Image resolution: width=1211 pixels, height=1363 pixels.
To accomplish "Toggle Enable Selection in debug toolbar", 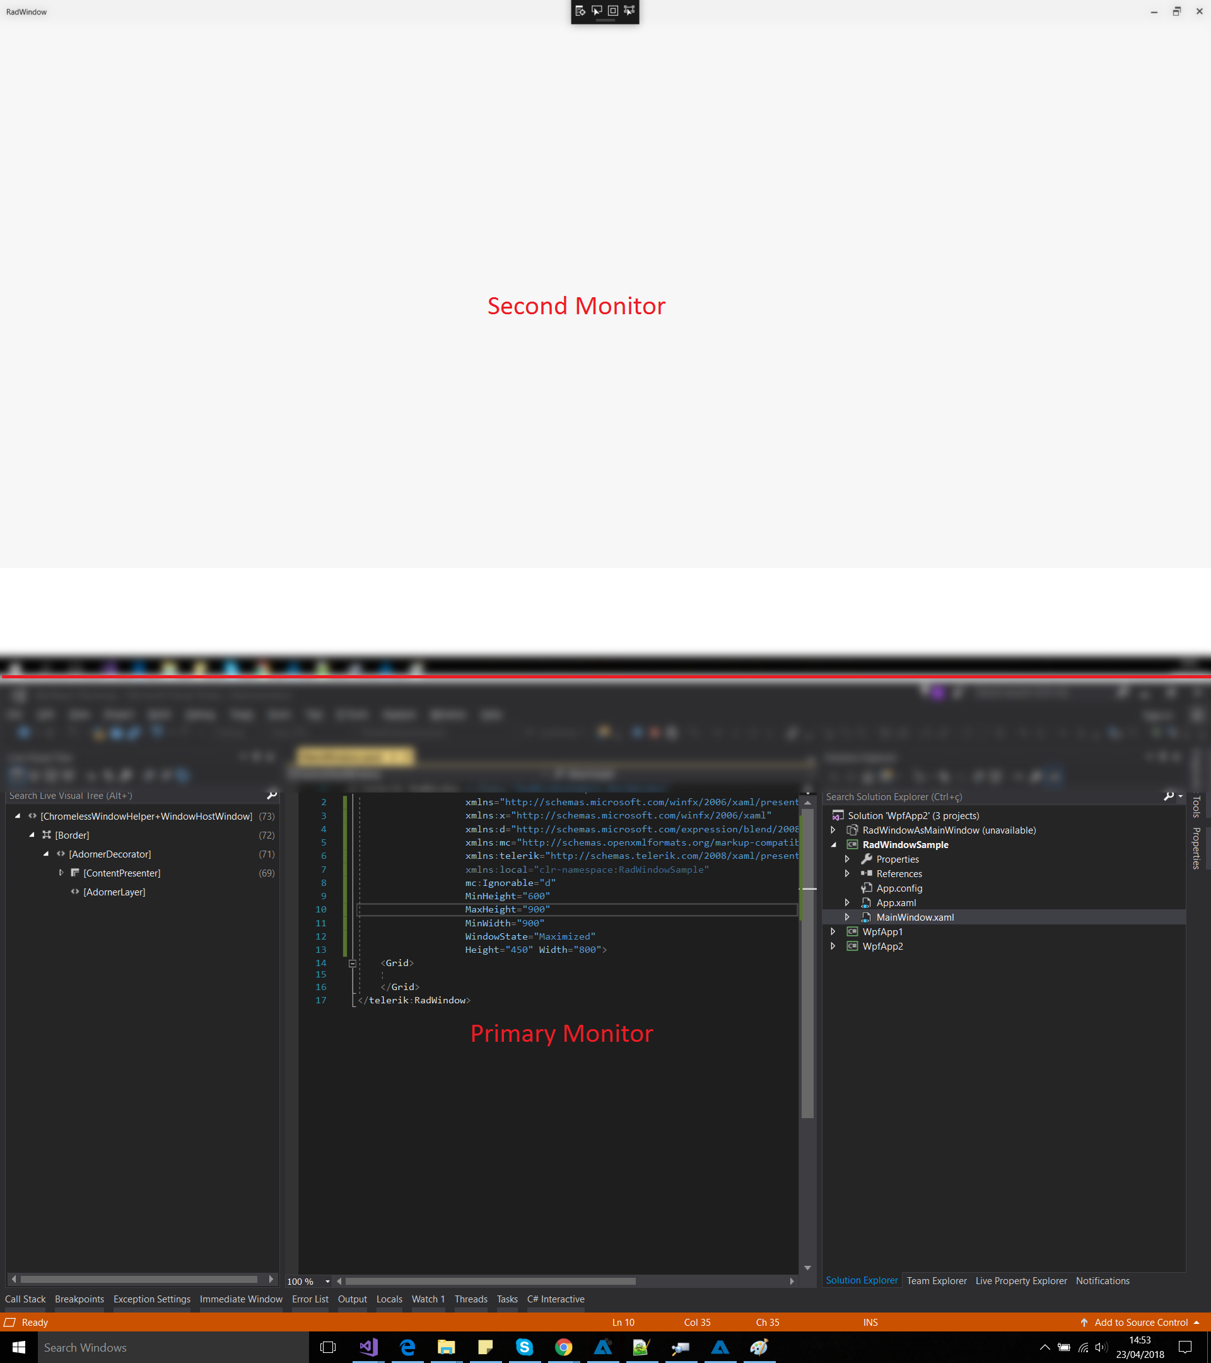I will (x=597, y=11).
